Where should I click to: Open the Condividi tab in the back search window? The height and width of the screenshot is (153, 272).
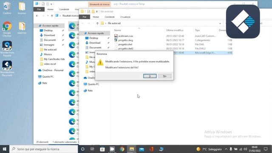click(64, 9)
